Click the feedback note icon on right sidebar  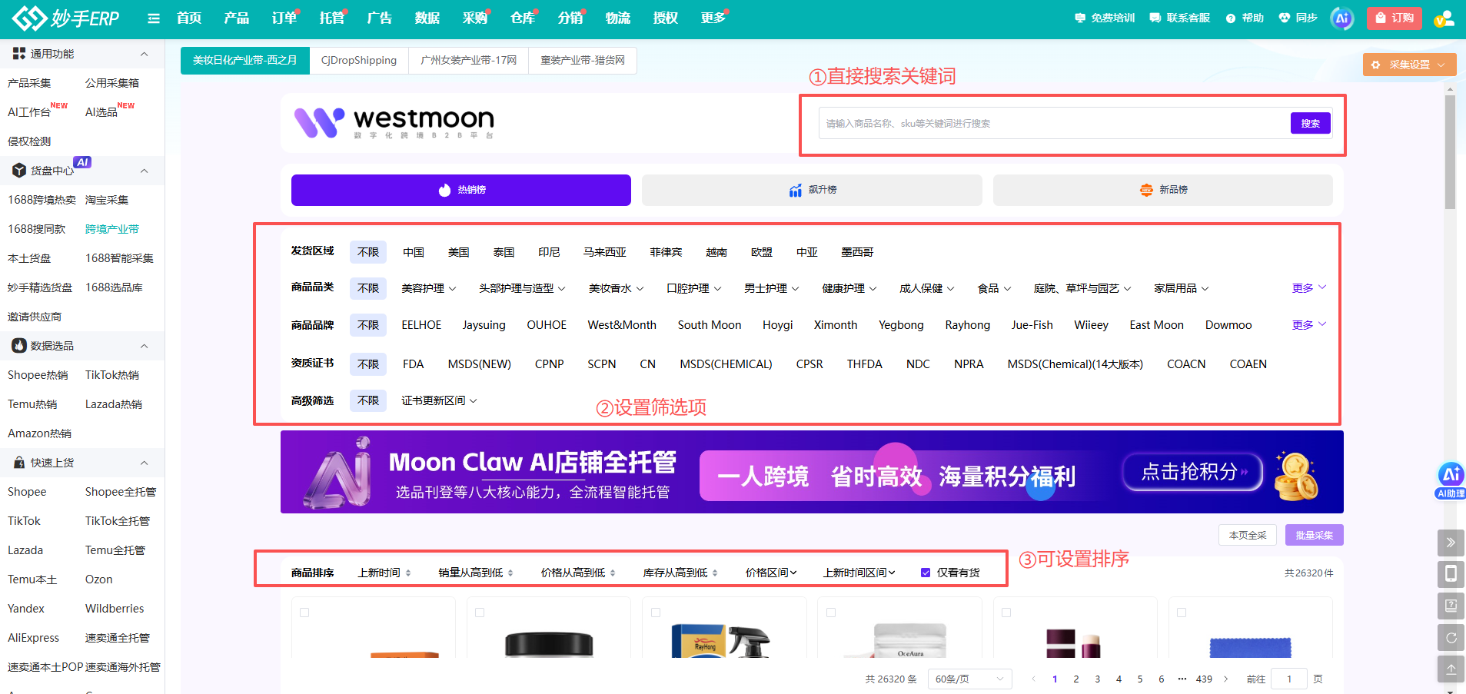[1451, 606]
